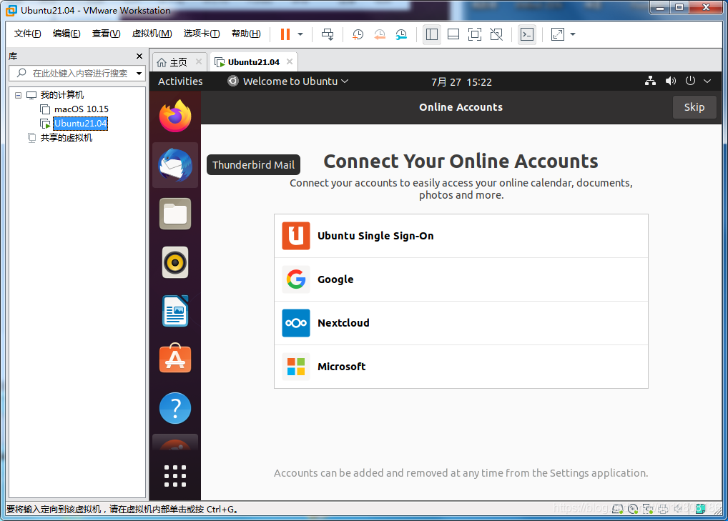
Task: Enter full screen mode icon
Action: point(475,34)
